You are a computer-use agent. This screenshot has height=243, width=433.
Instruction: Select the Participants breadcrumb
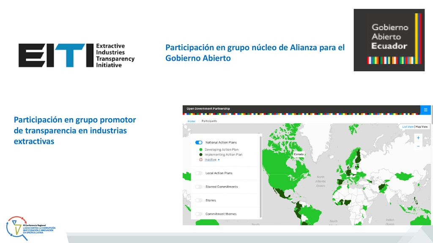coord(209,121)
